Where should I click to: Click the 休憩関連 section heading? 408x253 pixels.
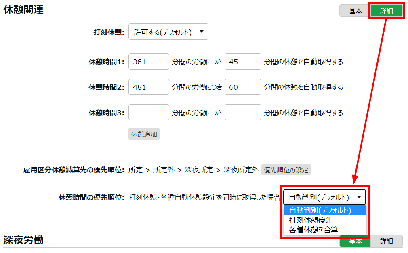[23, 10]
